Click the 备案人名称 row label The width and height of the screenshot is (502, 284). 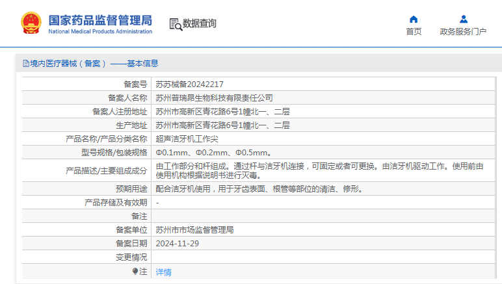click(127, 98)
